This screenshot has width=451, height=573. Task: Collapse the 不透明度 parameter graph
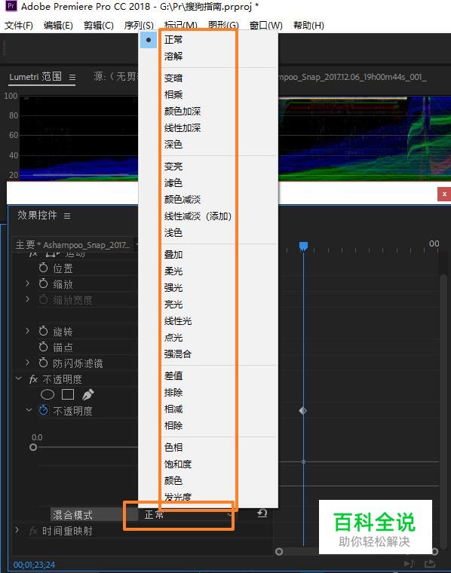click(29, 410)
